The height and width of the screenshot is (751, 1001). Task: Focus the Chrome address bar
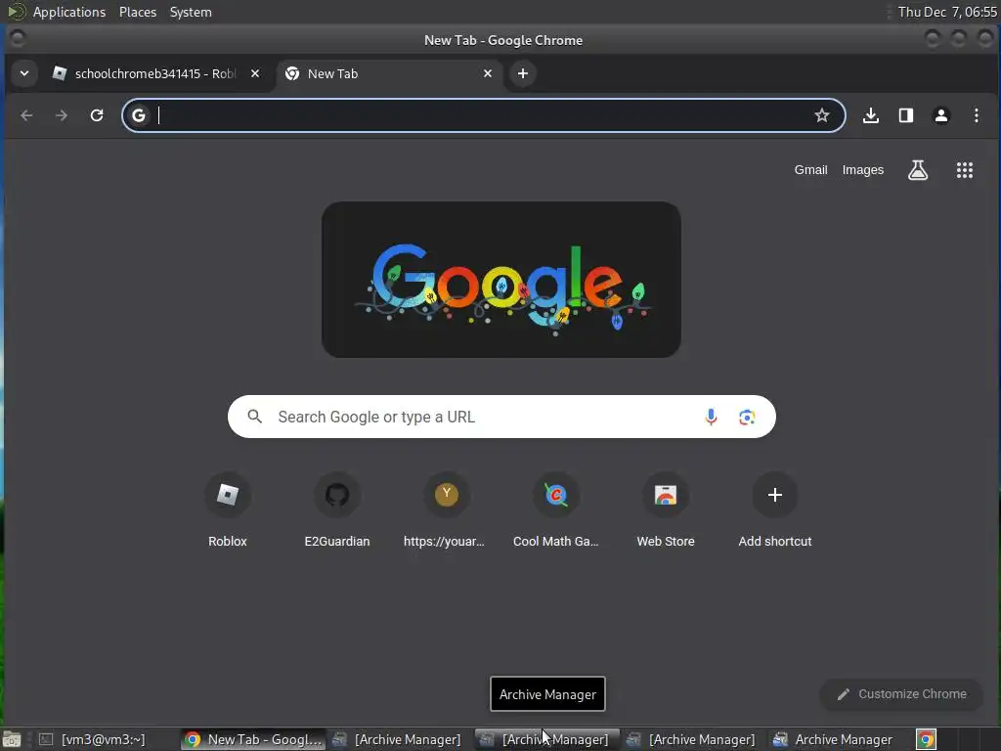pyautogui.click(x=484, y=115)
